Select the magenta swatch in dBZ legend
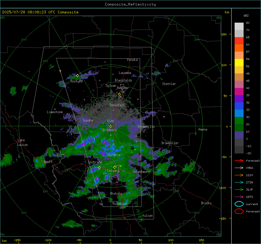 click(x=239, y=92)
